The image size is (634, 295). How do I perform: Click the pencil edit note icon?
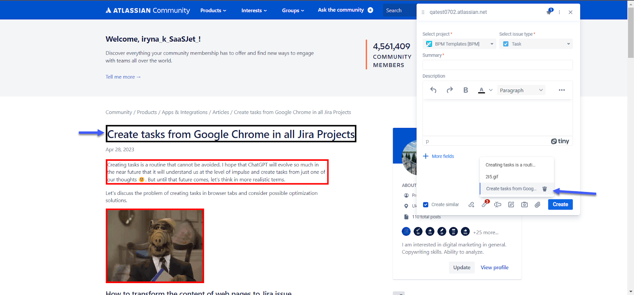click(511, 205)
